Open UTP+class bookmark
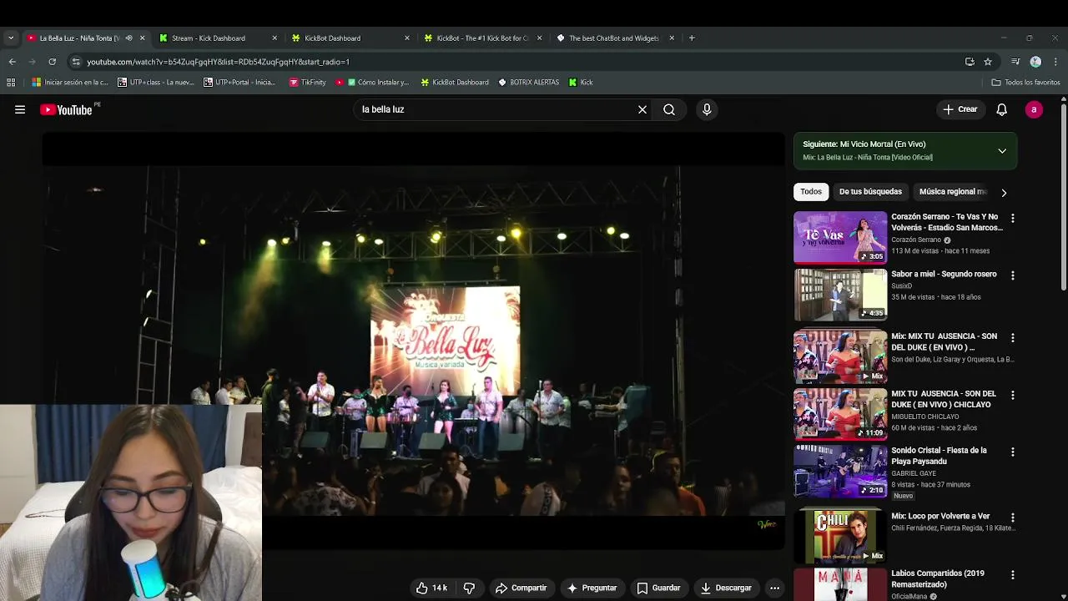The height and width of the screenshot is (601, 1068). pos(156,82)
